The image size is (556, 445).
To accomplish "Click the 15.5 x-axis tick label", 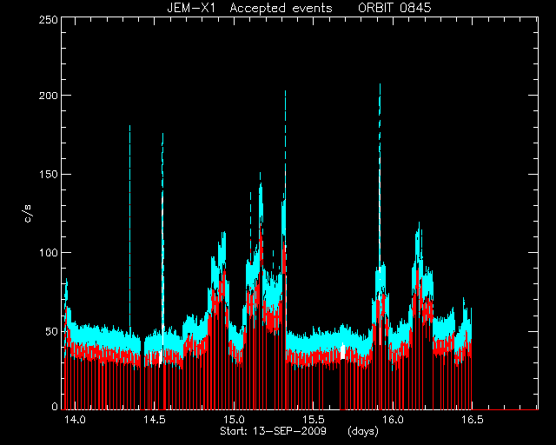I will click(x=313, y=420).
